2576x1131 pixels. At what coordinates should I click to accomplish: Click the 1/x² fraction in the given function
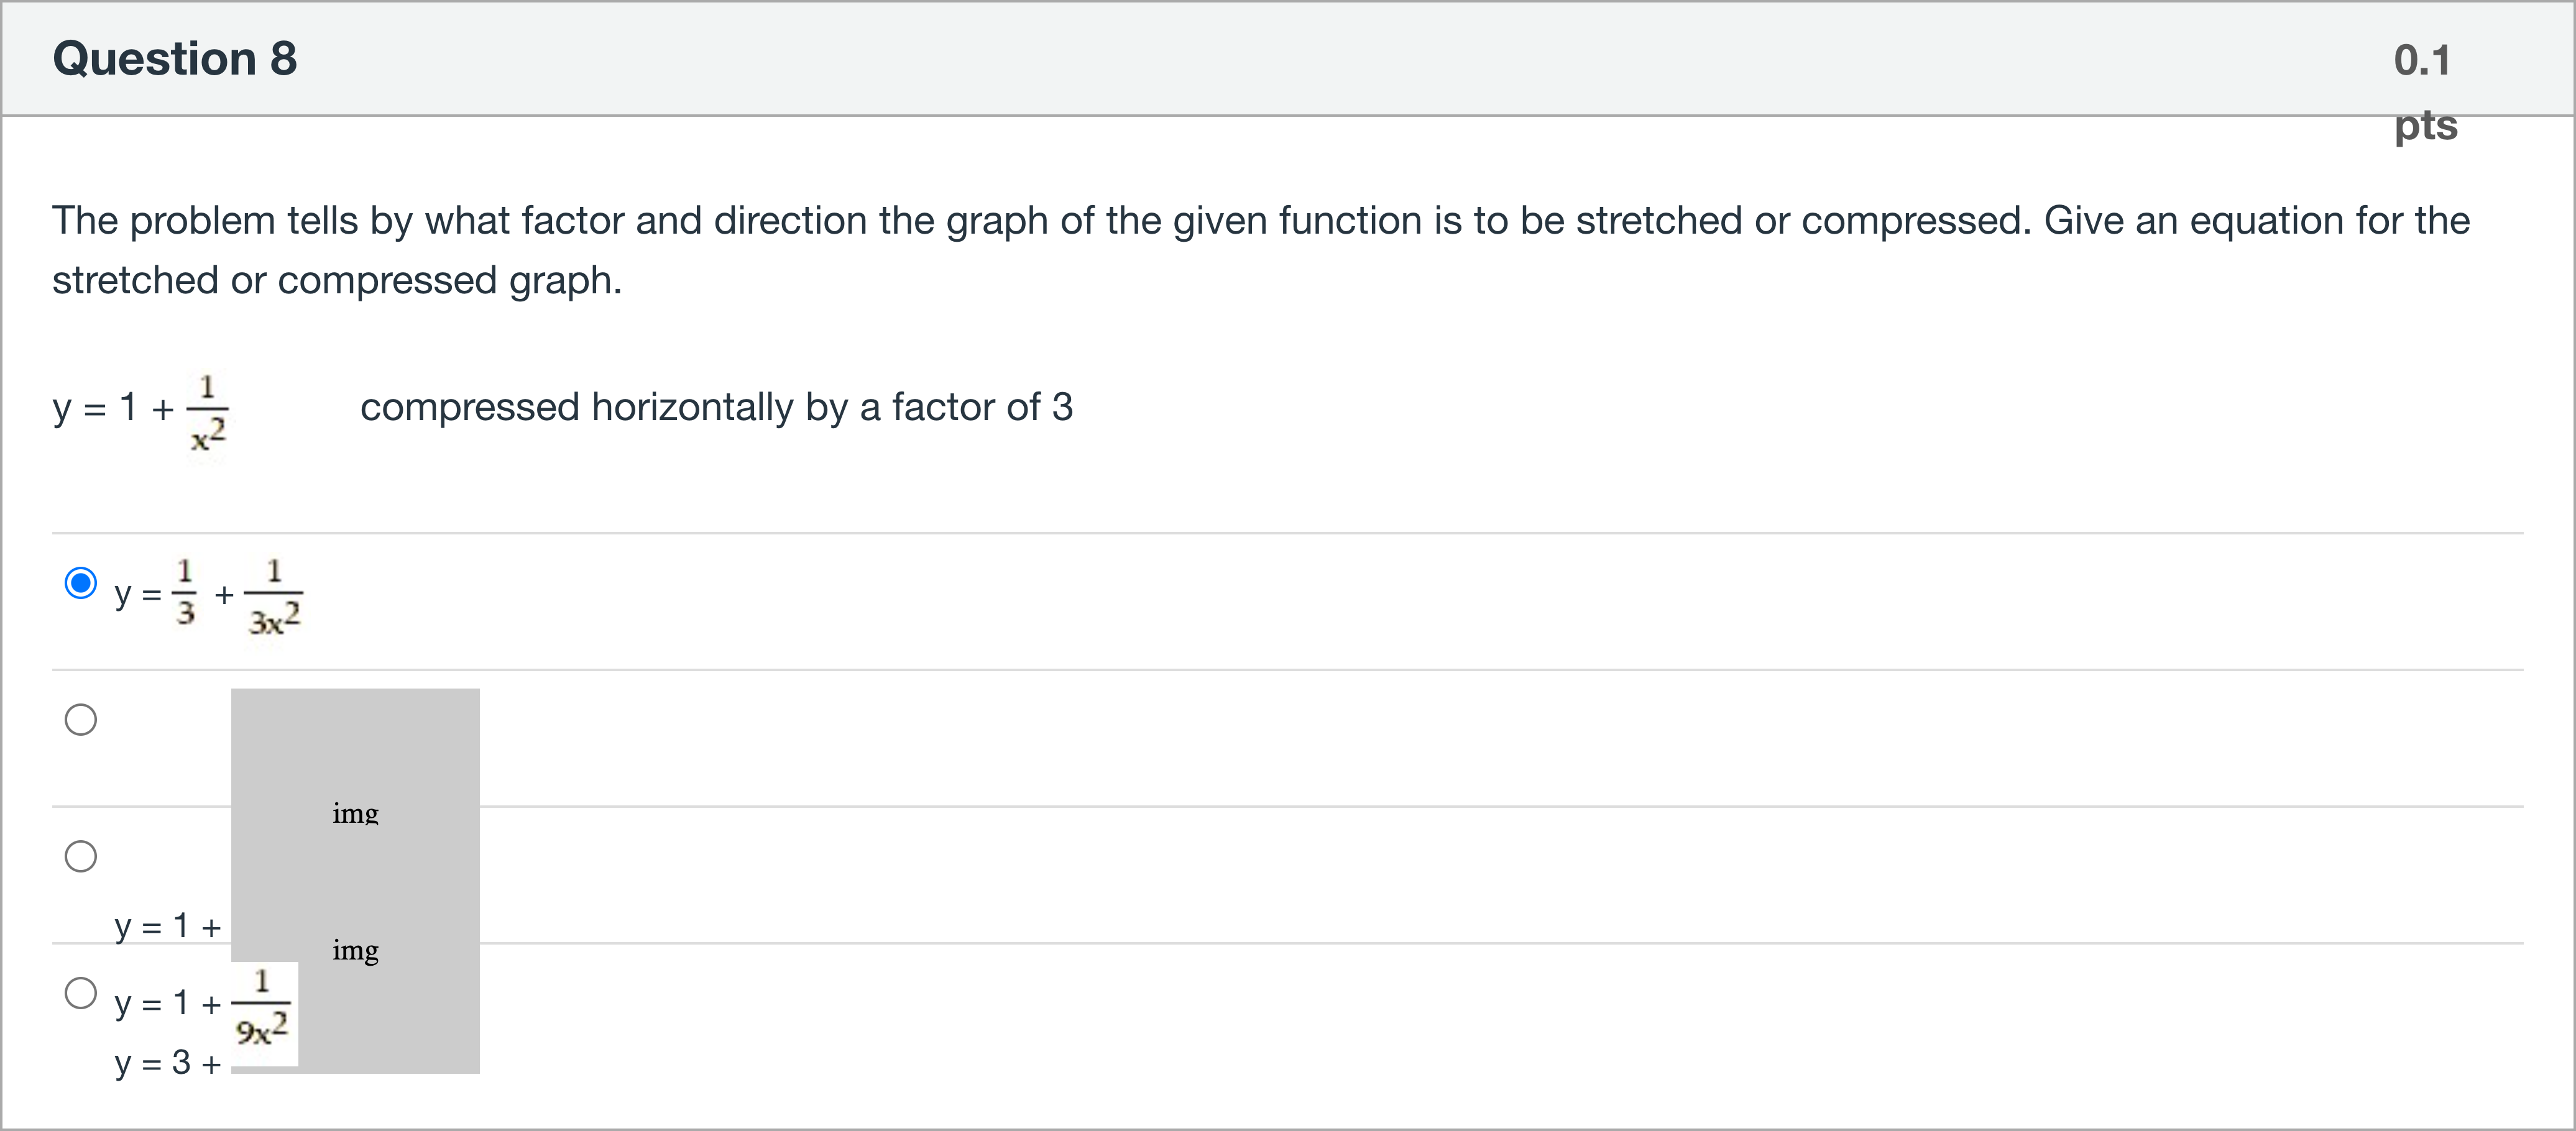(208, 411)
